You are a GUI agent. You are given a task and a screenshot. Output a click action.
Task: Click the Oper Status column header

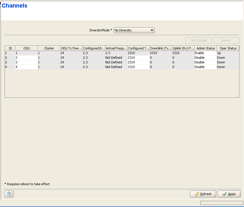pos(228,48)
